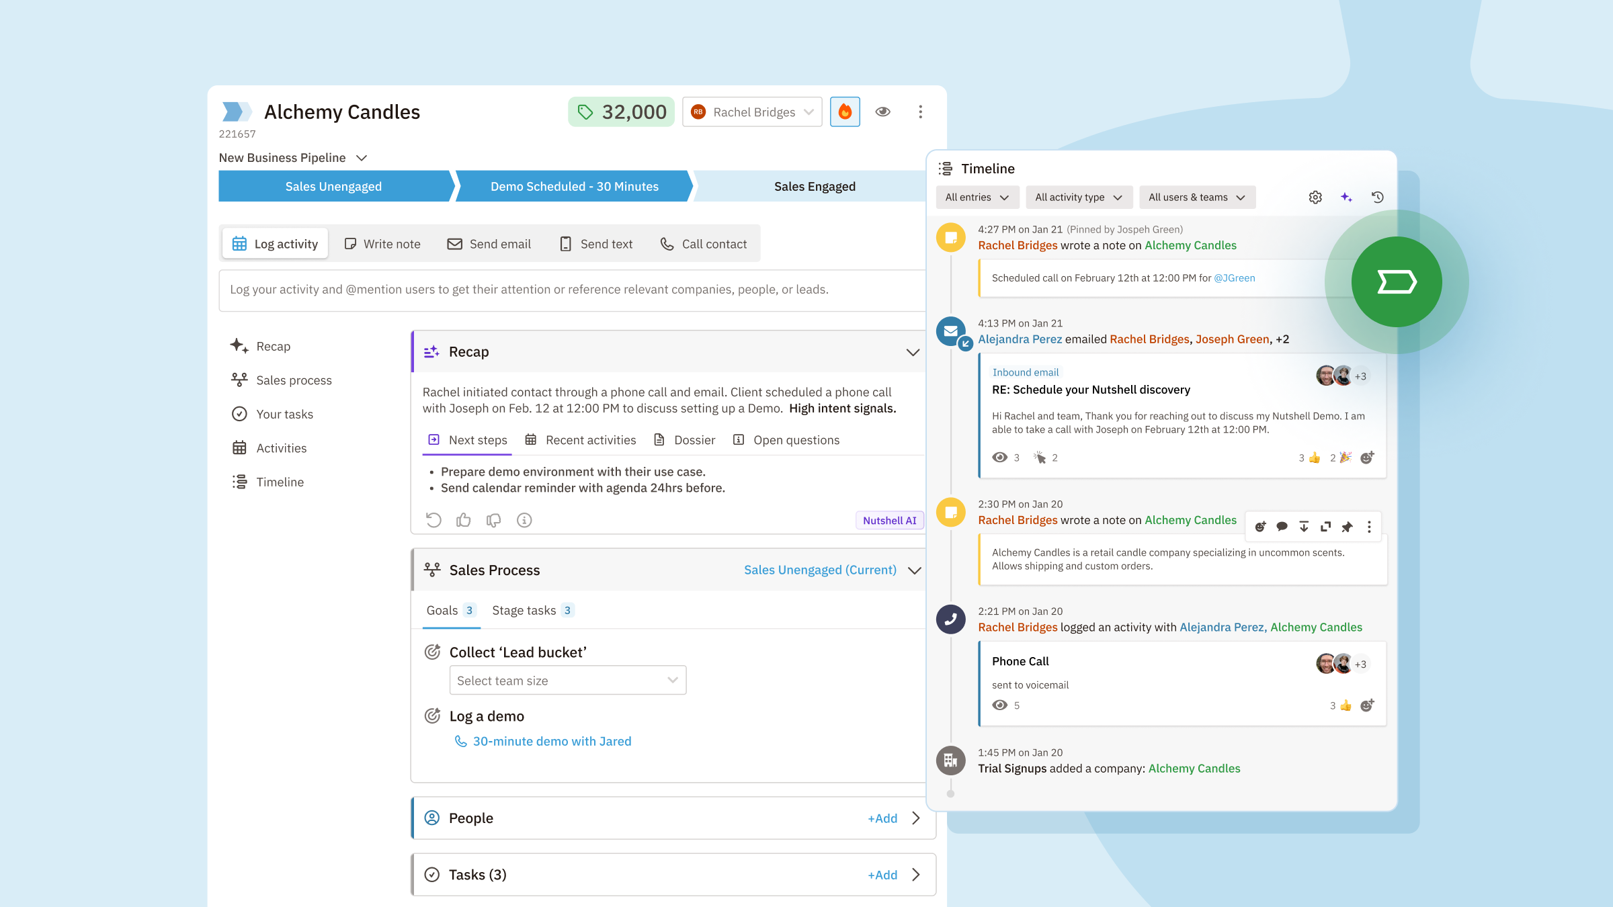Go to Timeline in the left sidebar
Screen dimensions: 1613x907
click(x=267, y=482)
